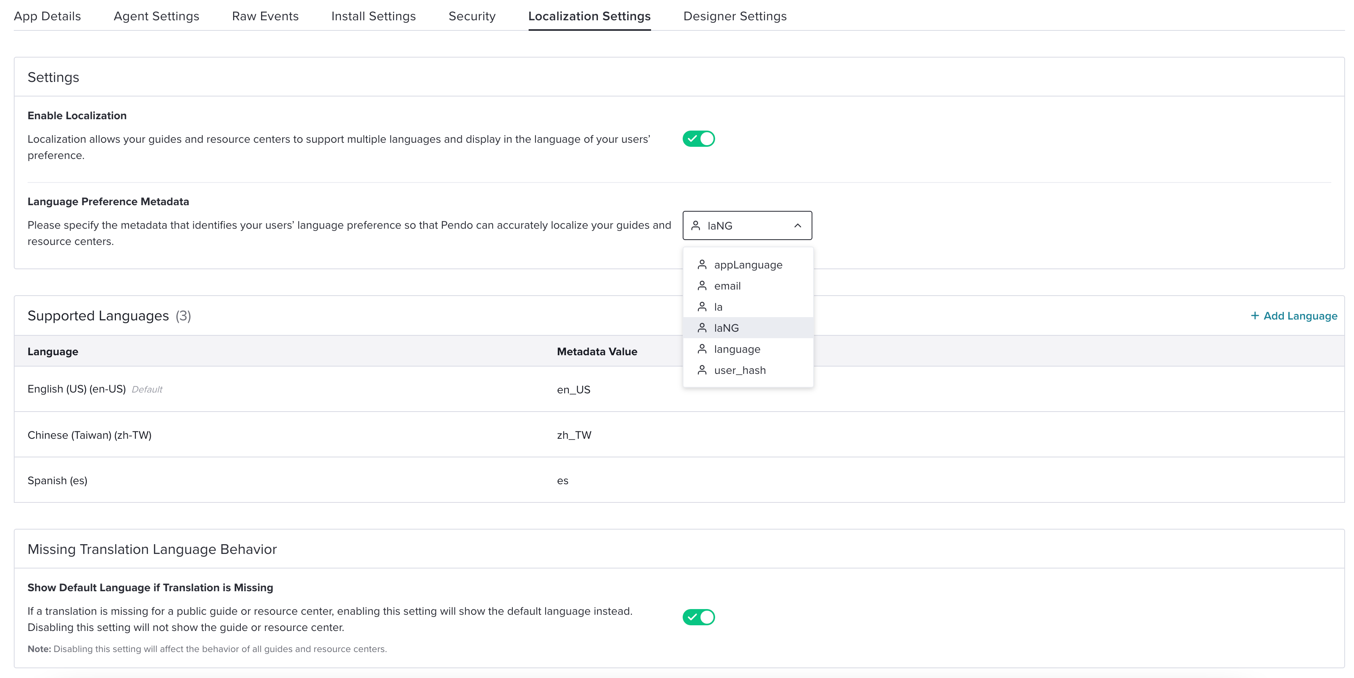Screen dimensions: 1354x678
Task: Click user icon in laNG dropdown field
Action: (x=695, y=225)
